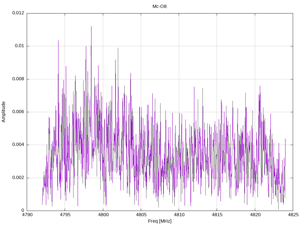This screenshot has height=225, width=301.
Task: Click the x-axis tick label 4790
Action: point(27,215)
